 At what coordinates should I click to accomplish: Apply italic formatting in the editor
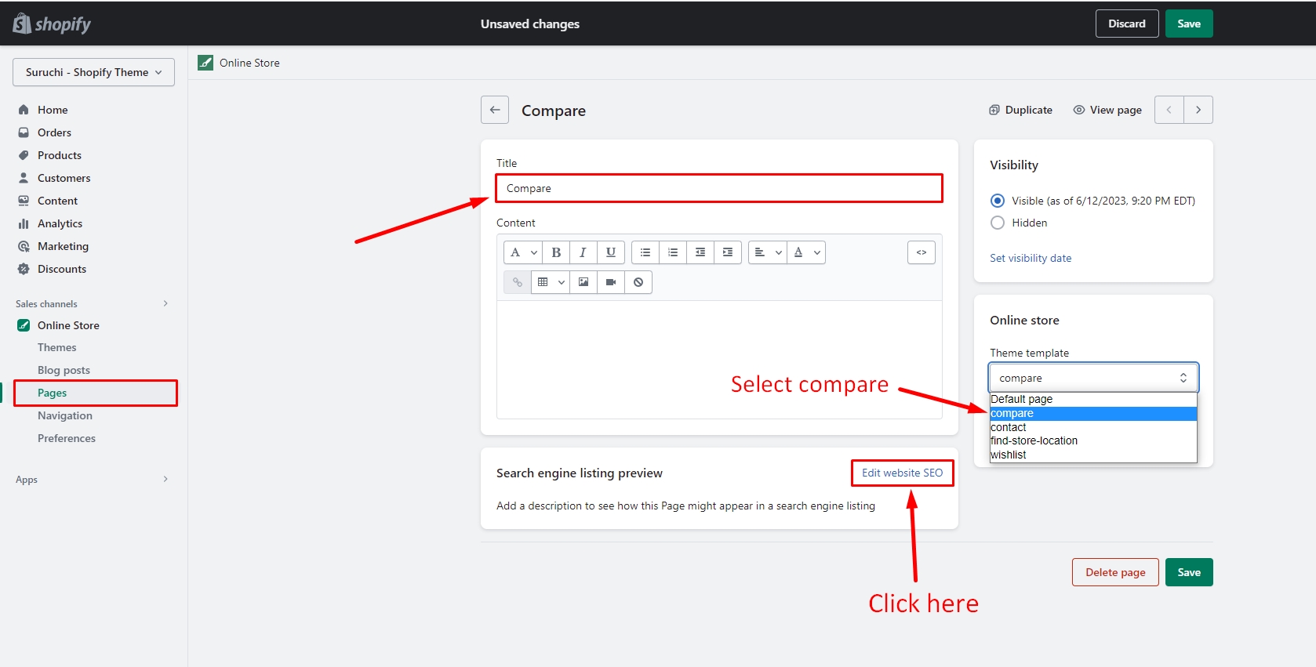583,252
